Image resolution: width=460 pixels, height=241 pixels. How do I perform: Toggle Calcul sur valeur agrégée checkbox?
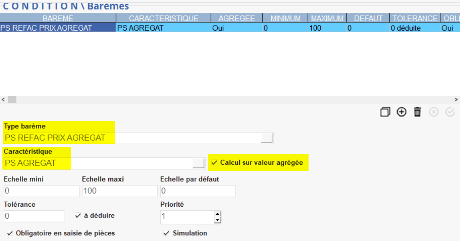tap(214, 162)
